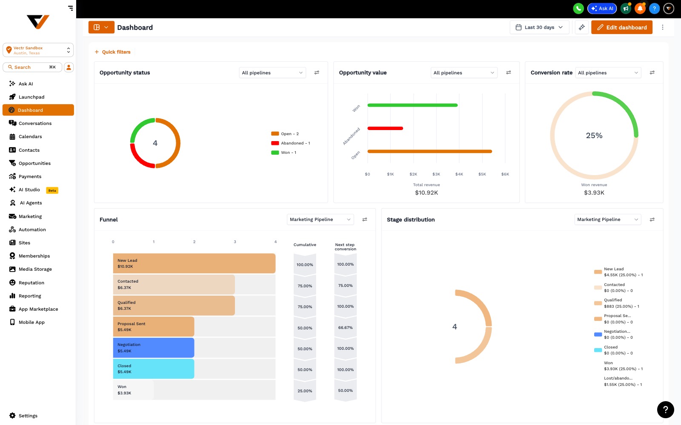Click the green phone dialer icon

(x=578, y=8)
